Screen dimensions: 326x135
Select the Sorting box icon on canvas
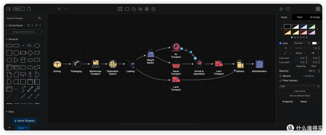click(x=57, y=64)
